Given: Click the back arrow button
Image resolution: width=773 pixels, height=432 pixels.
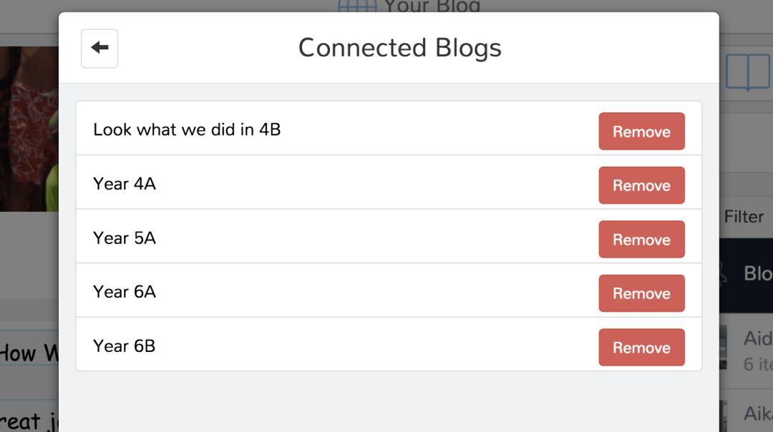Looking at the screenshot, I should (x=99, y=49).
